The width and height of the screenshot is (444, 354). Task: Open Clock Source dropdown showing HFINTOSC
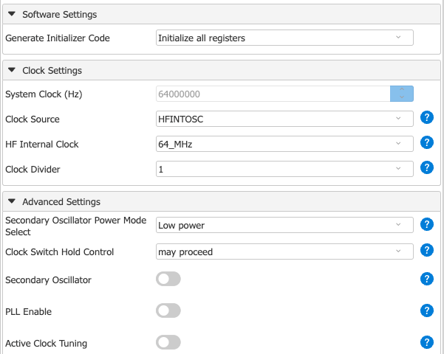pyautogui.click(x=284, y=119)
